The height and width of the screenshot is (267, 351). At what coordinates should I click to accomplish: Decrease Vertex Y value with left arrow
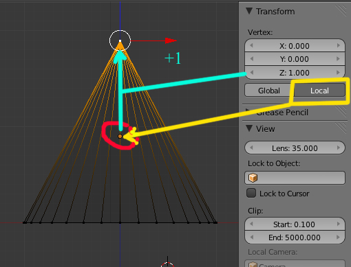[x=251, y=59]
